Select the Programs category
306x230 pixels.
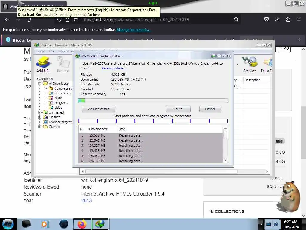(x=61, y=103)
